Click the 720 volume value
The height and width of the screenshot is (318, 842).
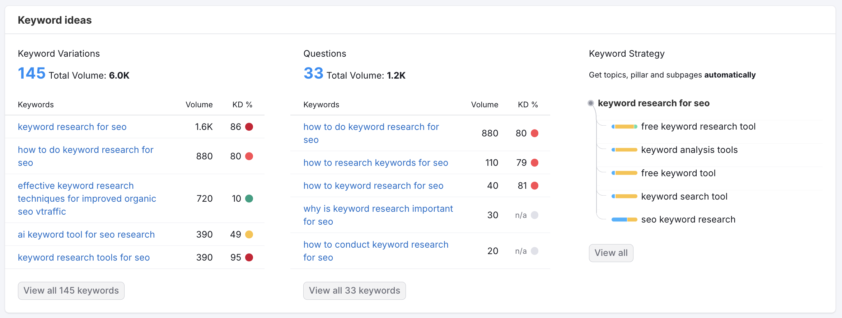pos(205,198)
